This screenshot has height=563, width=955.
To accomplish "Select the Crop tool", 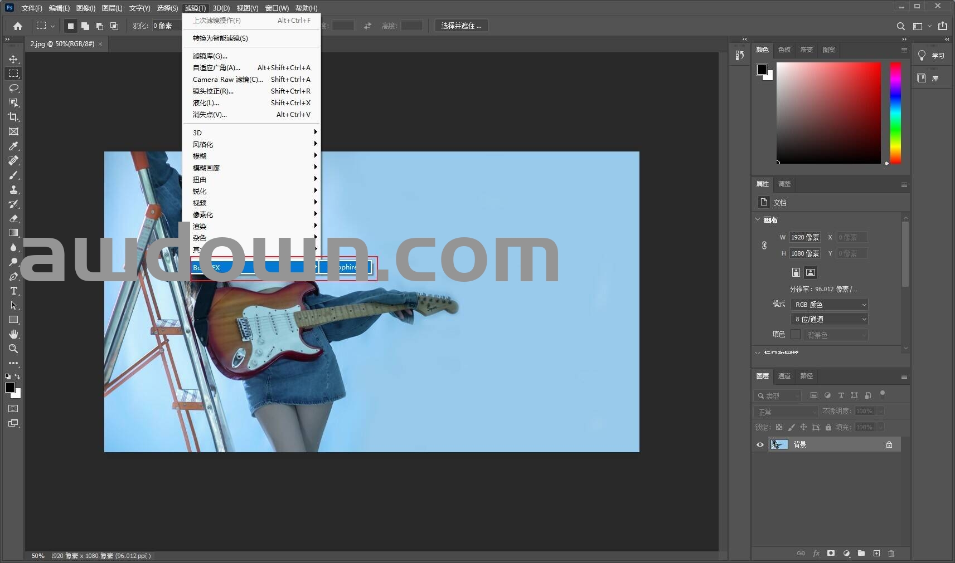I will tap(13, 117).
